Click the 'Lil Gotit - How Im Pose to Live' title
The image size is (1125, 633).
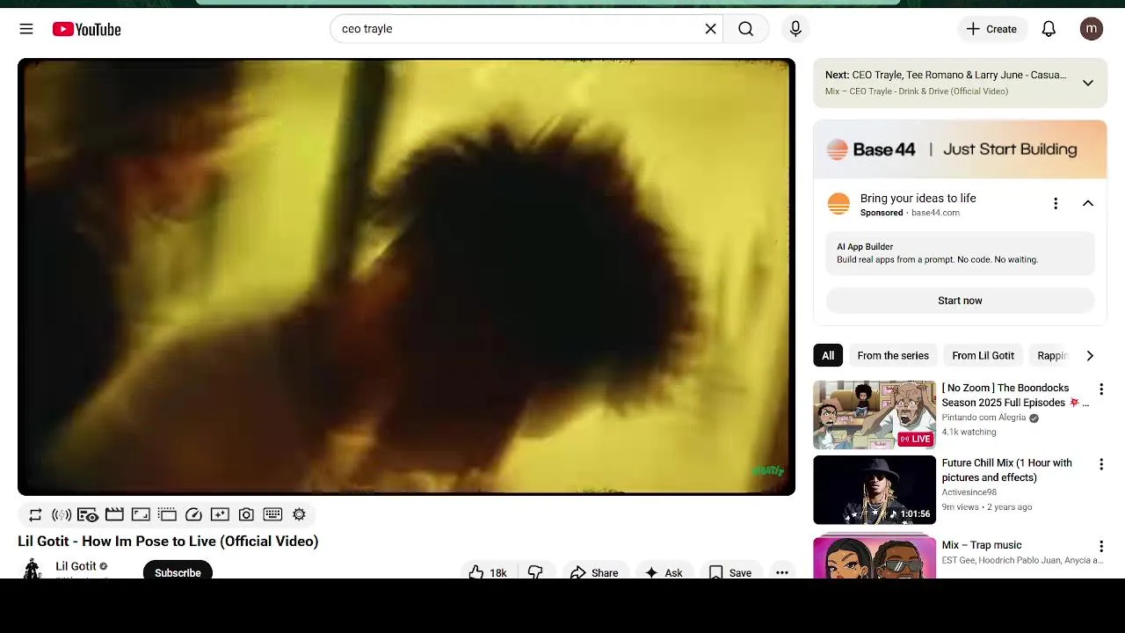(x=168, y=541)
